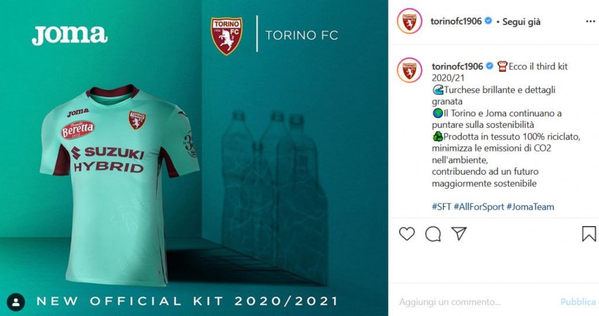The image size is (599, 316).
Task: Save post using bookmark icon
Action: [x=588, y=234]
